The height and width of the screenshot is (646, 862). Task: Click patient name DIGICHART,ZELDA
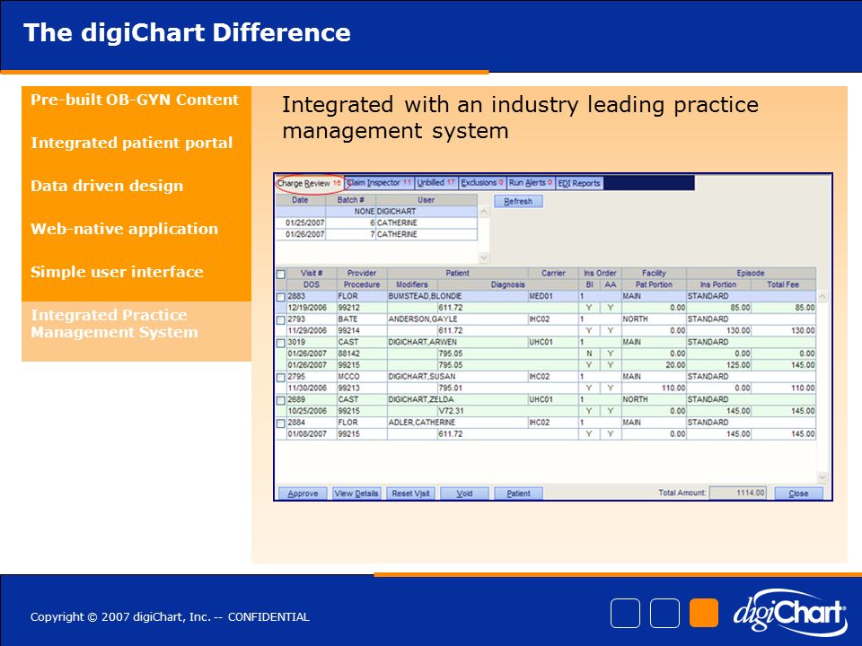point(420,400)
